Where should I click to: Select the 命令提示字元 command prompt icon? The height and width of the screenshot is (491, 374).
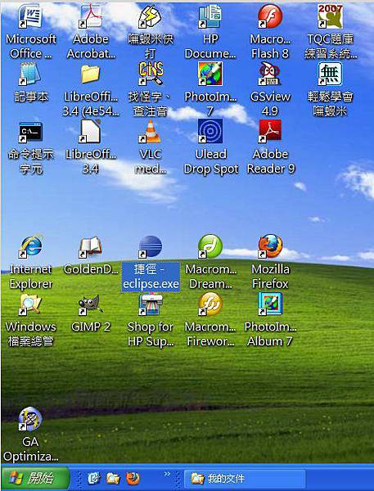coord(30,132)
